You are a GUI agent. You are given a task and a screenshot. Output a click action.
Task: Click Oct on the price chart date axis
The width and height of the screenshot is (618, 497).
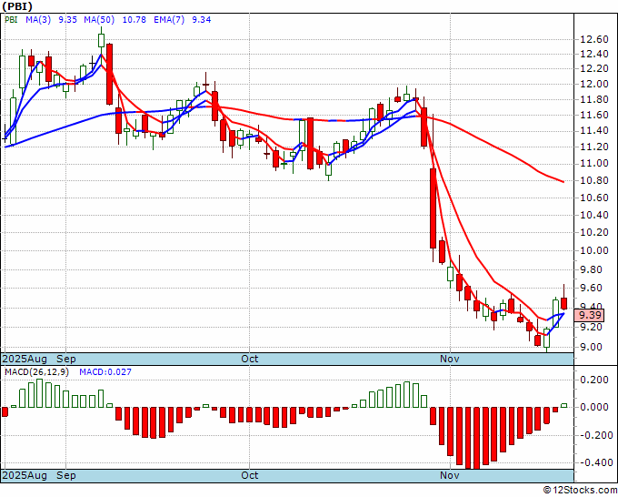(250, 359)
